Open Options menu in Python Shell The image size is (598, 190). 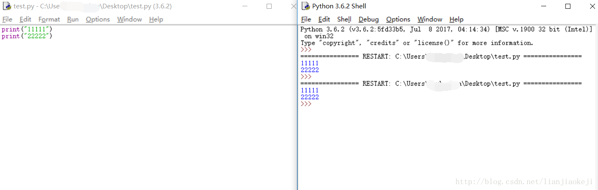tap(398, 19)
